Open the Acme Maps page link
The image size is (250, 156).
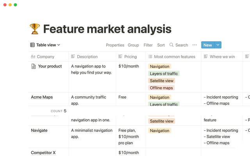click(x=42, y=97)
